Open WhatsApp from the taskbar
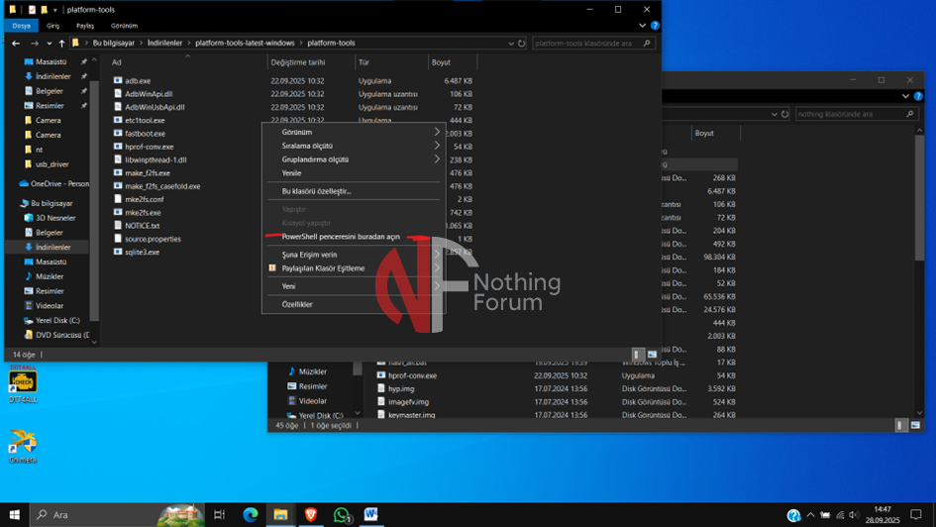 tap(342, 515)
